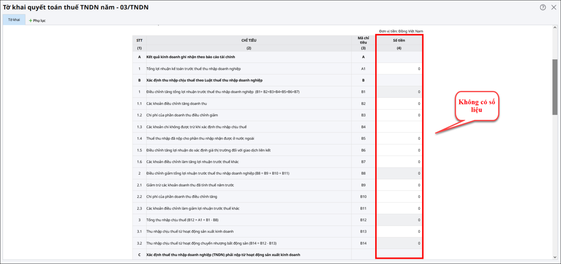Click the scroll down arrow of the vertical scrollbar

555,257
